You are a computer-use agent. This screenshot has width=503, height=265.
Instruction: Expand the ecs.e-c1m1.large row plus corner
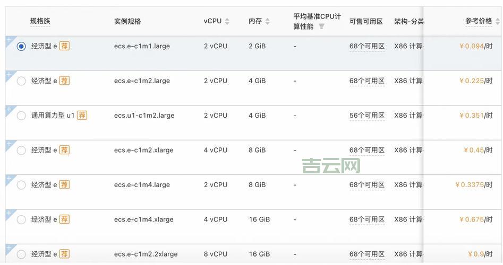[8, 40]
